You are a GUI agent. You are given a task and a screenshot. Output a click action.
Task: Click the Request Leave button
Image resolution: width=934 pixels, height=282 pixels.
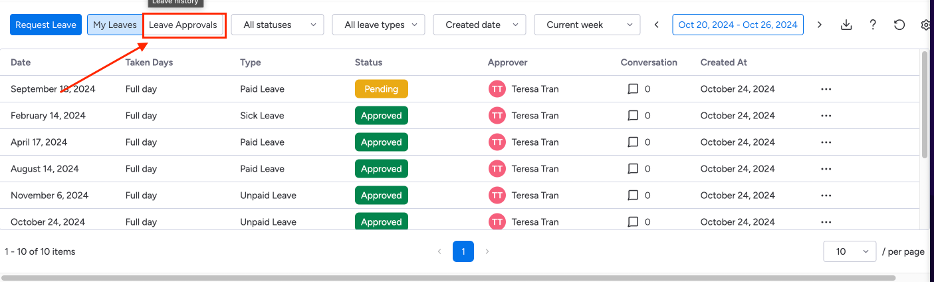click(x=46, y=25)
